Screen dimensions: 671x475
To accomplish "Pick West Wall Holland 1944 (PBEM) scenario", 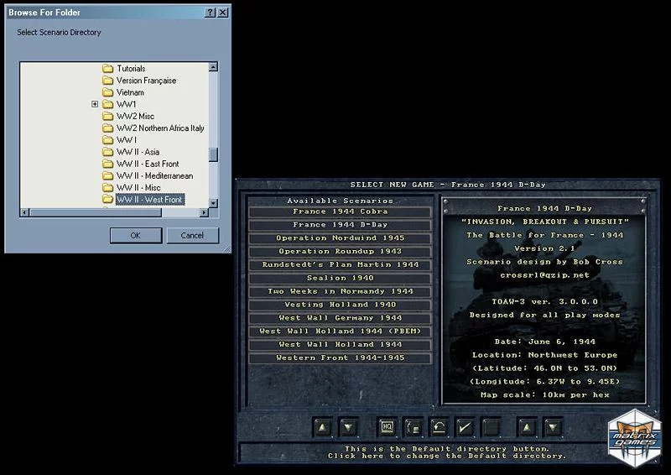I will pyautogui.click(x=341, y=331).
